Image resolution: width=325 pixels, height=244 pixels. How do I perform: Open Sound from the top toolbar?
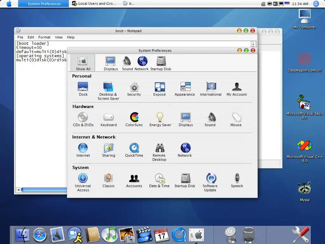(x=127, y=63)
